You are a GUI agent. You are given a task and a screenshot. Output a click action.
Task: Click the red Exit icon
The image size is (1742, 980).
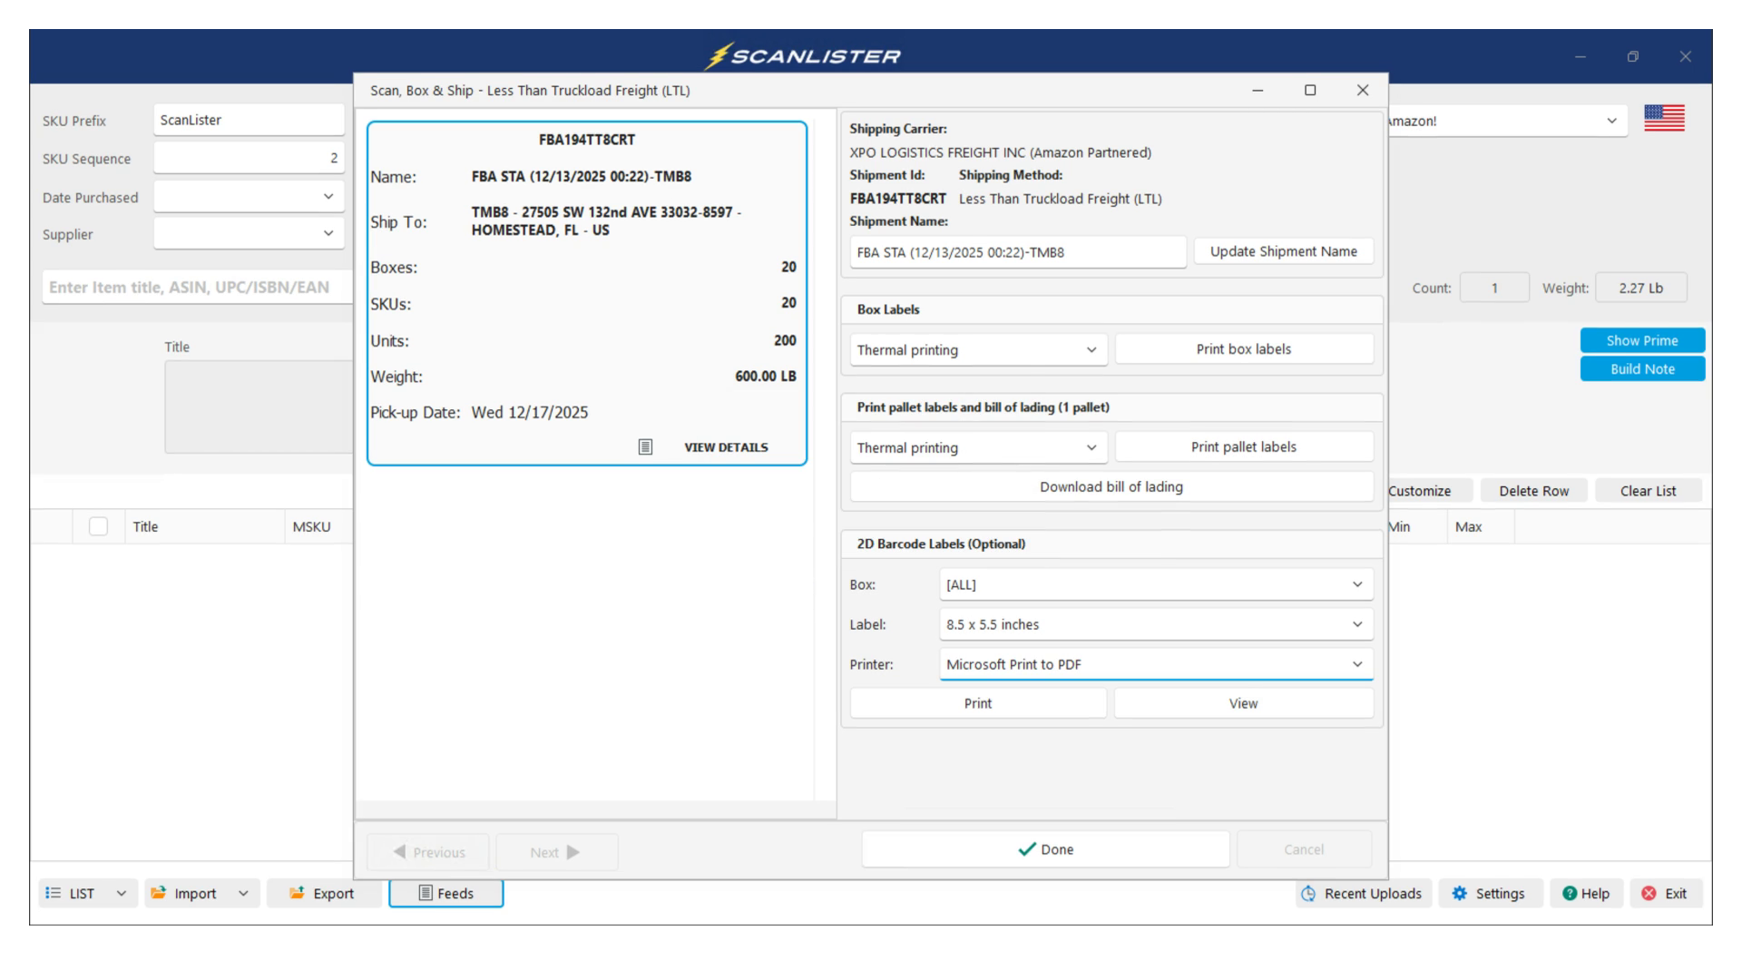pos(1649,893)
